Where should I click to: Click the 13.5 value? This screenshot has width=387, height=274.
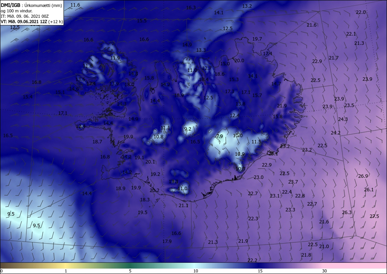80,80
